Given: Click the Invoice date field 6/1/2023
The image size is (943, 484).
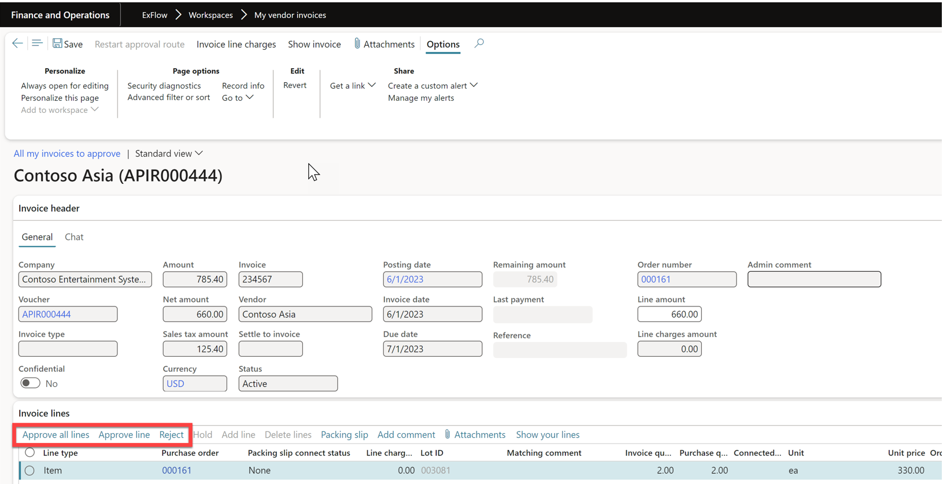Looking at the screenshot, I should coord(432,314).
